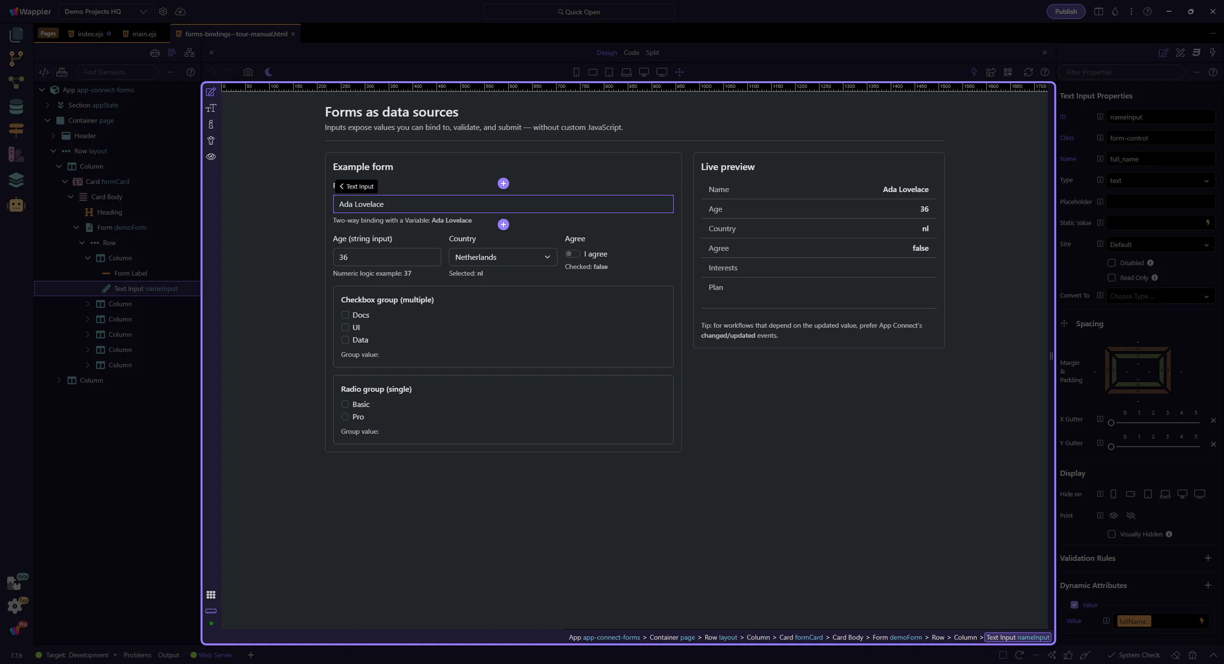Switch to Code view tab
Image resolution: width=1224 pixels, height=664 pixels.
(x=631, y=53)
